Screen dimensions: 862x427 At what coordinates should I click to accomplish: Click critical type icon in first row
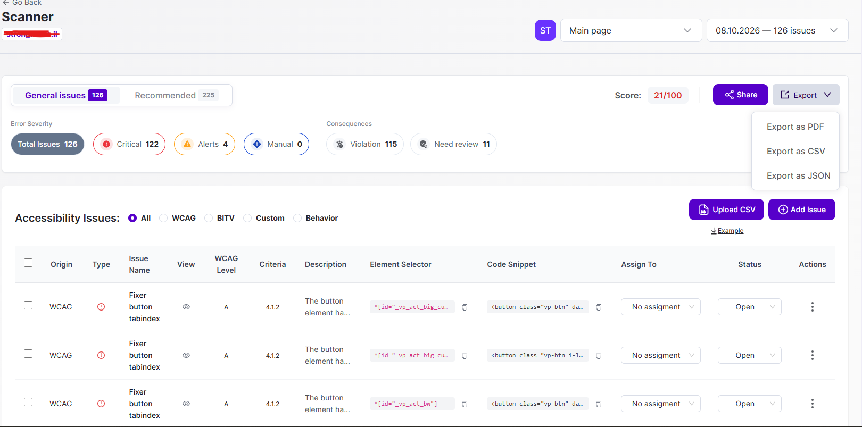tap(101, 307)
